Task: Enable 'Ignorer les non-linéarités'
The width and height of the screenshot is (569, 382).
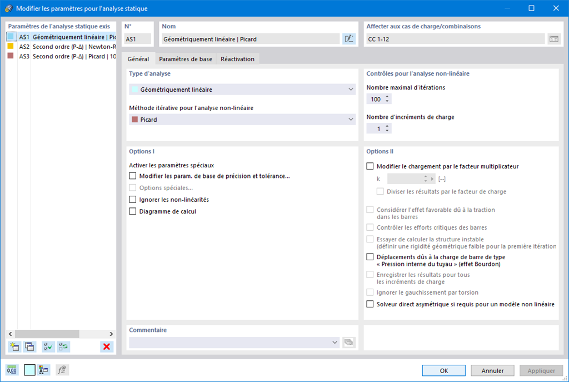Action: [x=132, y=200]
